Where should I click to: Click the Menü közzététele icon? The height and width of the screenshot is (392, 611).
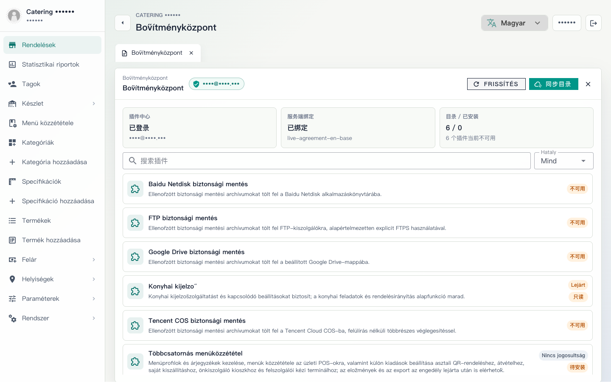[x=12, y=123]
